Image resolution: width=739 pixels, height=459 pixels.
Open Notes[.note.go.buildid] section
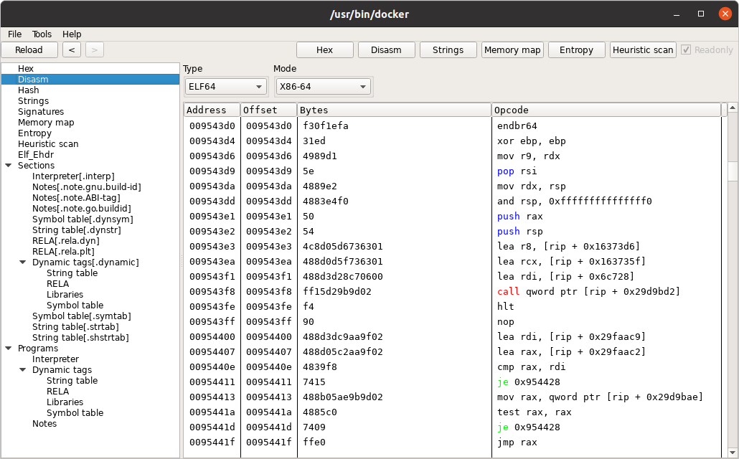pos(82,208)
